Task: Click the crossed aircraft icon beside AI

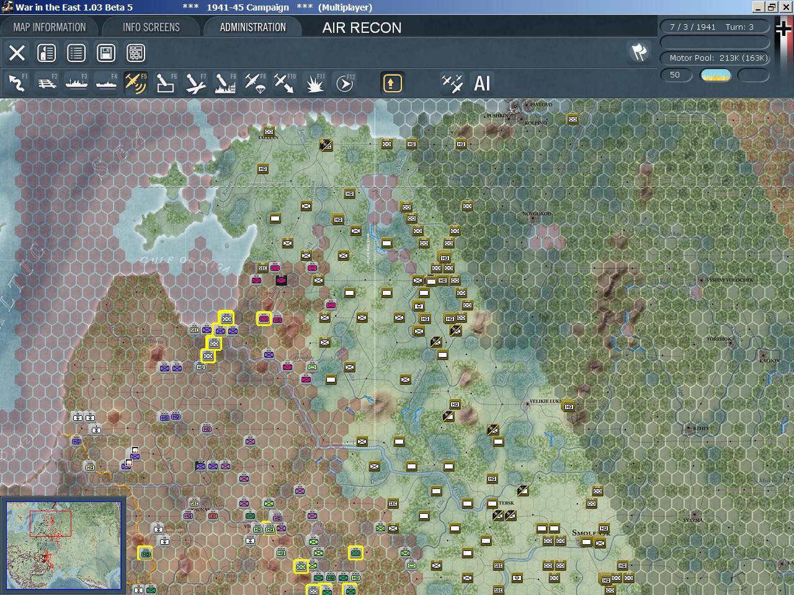Action: point(452,83)
